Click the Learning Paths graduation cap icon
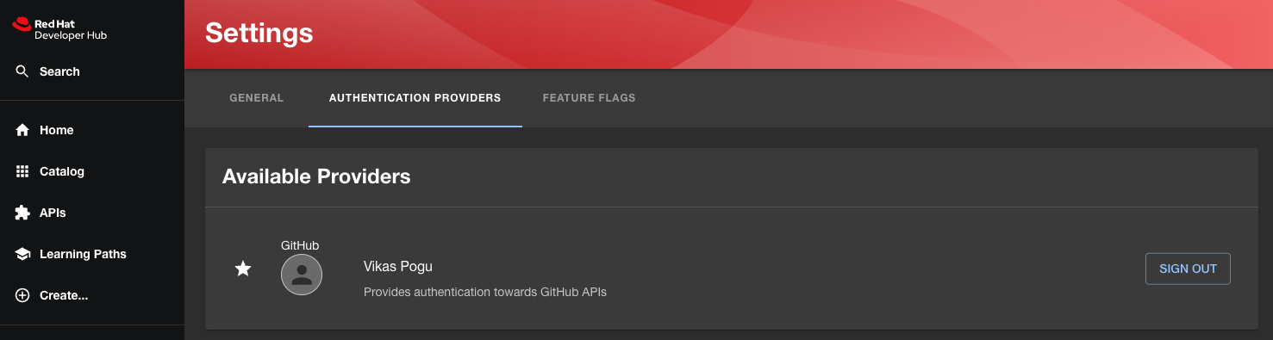The height and width of the screenshot is (340, 1273). [x=22, y=254]
